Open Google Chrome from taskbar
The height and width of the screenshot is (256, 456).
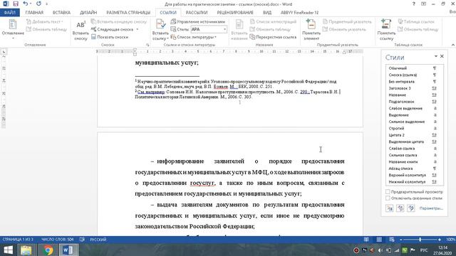pos(48,250)
